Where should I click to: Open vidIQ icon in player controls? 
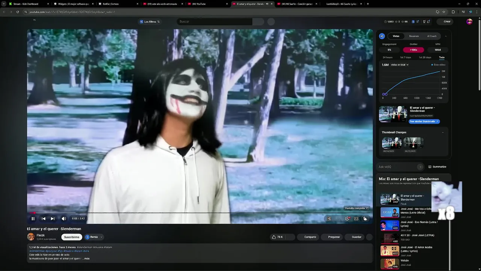click(x=329, y=219)
